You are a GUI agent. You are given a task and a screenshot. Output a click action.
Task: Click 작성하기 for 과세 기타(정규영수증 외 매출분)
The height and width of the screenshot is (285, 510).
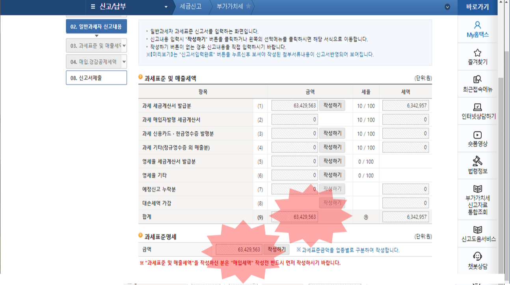pyautogui.click(x=332, y=147)
